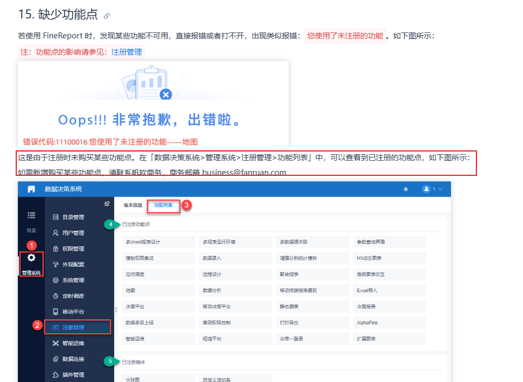
Task: Click the clock icon beside sidebar 定时调度
Action: (x=56, y=295)
